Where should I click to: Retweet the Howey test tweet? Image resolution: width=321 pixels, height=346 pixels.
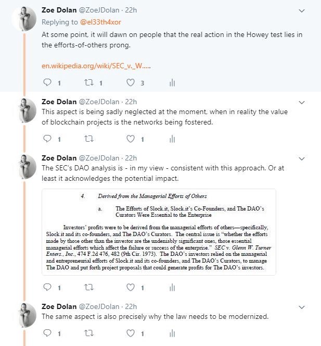[x=88, y=82]
